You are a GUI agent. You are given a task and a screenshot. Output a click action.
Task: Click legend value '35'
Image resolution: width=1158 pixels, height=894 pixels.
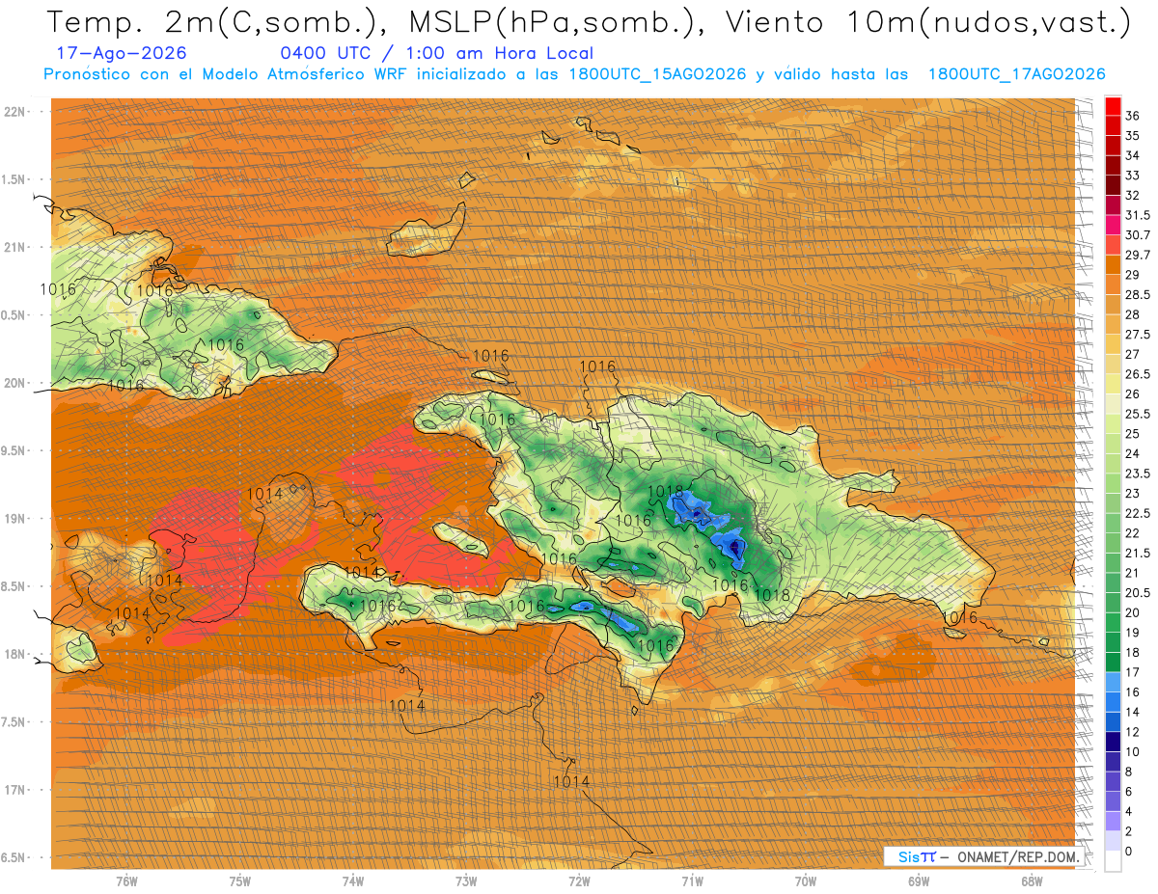(x=1132, y=136)
